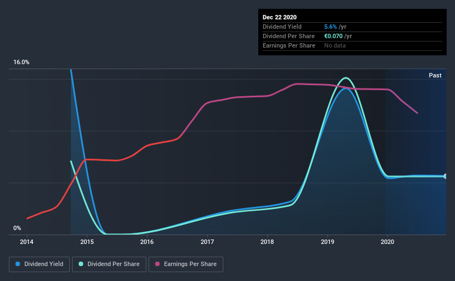The height and width of the screenshot is (281, 455).
Task: Click the pink Earnings Per Share legend dot
Action: coord(157,264)
